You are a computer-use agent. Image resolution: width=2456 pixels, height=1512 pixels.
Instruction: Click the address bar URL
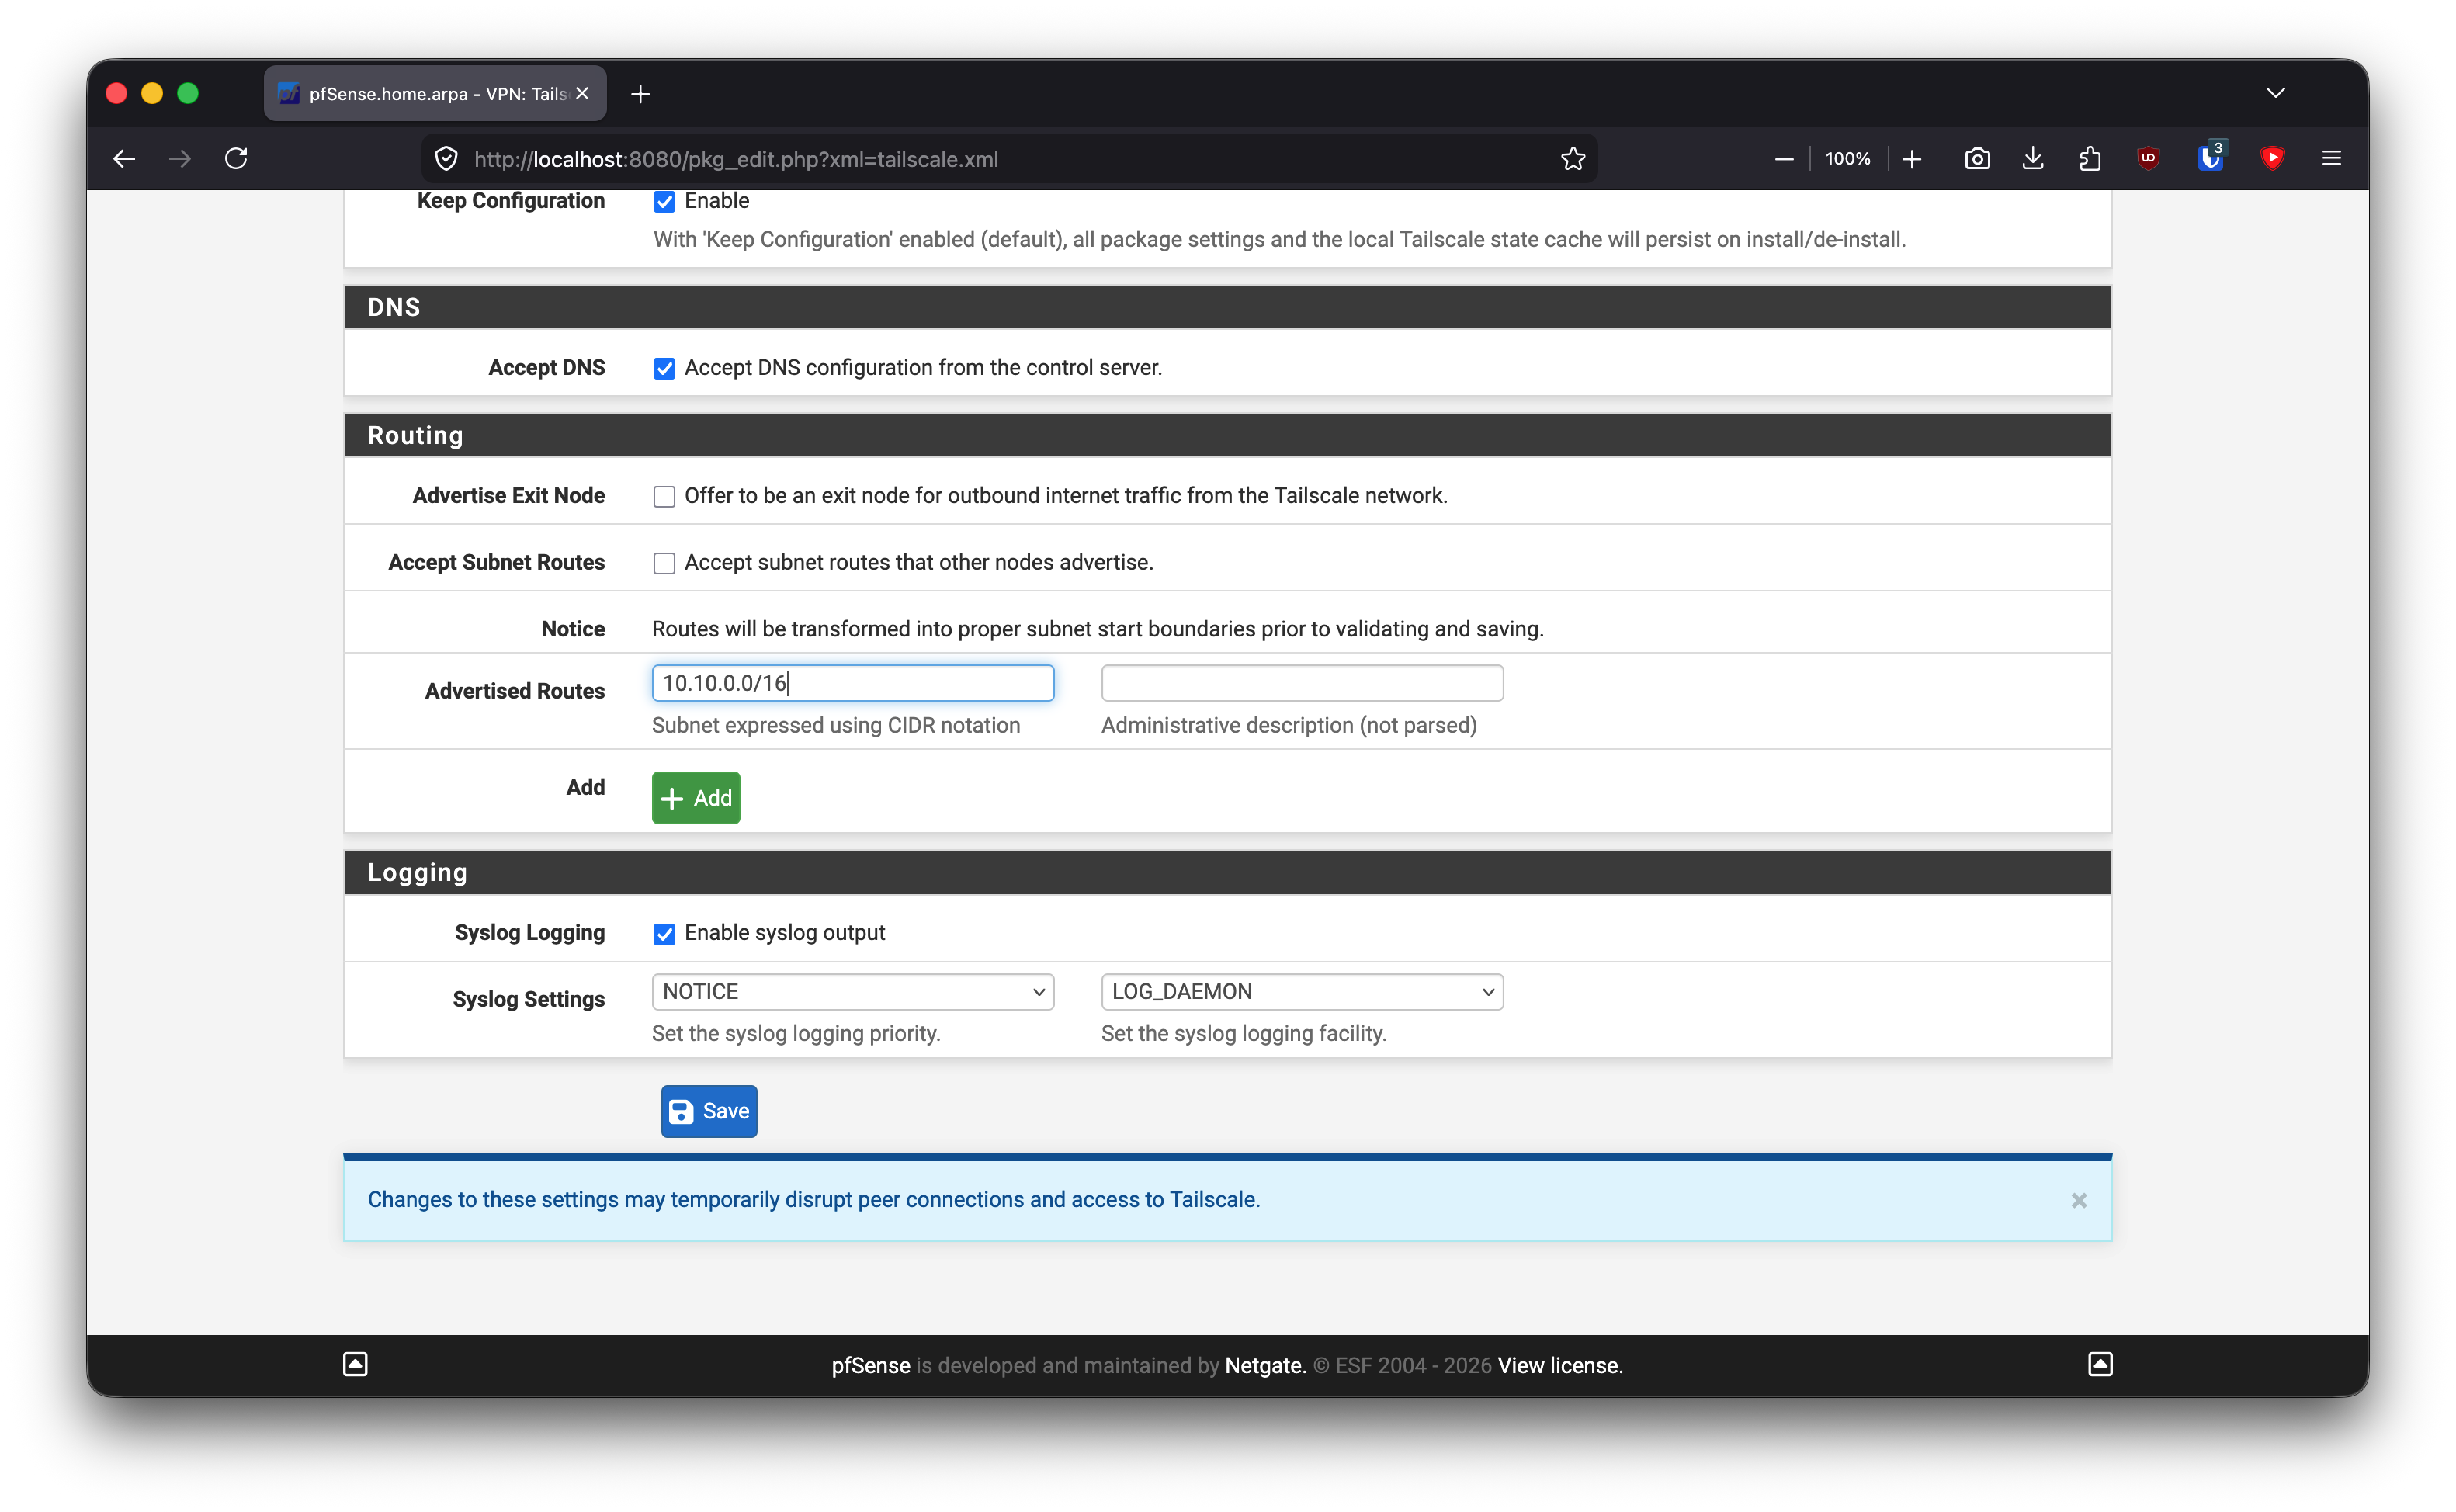736,159
